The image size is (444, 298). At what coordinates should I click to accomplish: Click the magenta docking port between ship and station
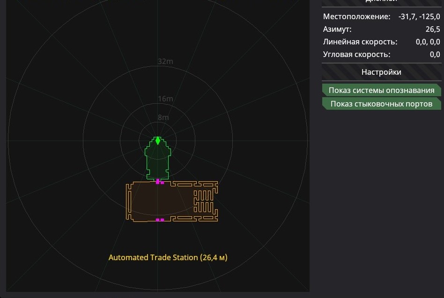pos(160,182)
